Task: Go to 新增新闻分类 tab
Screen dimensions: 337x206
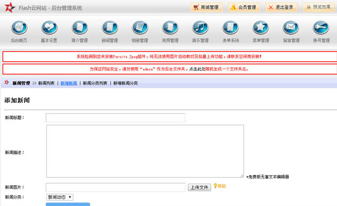Action: 125,83
